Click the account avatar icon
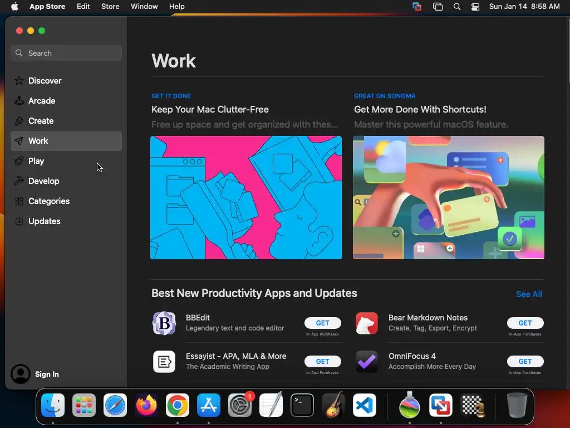Image resolution: width=570 pixels, height=428 pixels. tap(21, 374)
